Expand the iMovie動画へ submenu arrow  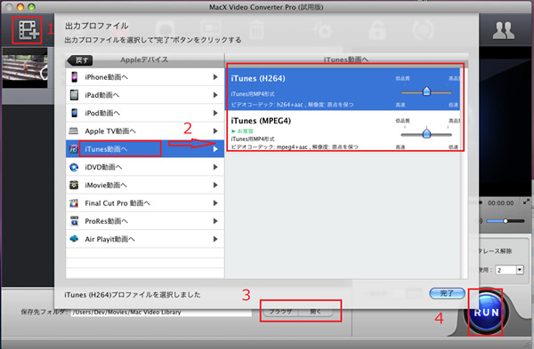(x=215, y=185)
